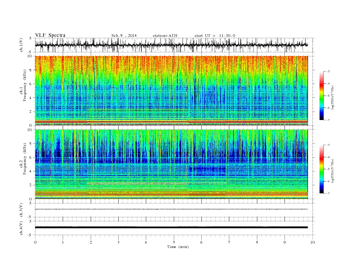Click tick label "7" on the Time axis
Screen dimensions: 352x272
pyautogui.click(x=229, y=242)
